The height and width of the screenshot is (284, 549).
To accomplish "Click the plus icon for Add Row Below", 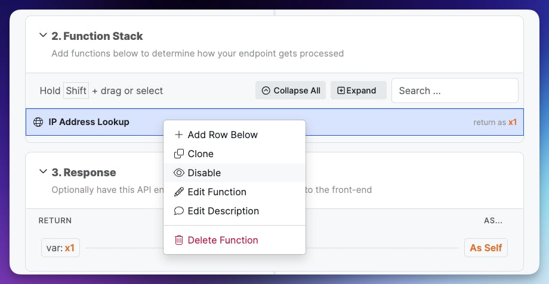I will [x=178, y=135].
